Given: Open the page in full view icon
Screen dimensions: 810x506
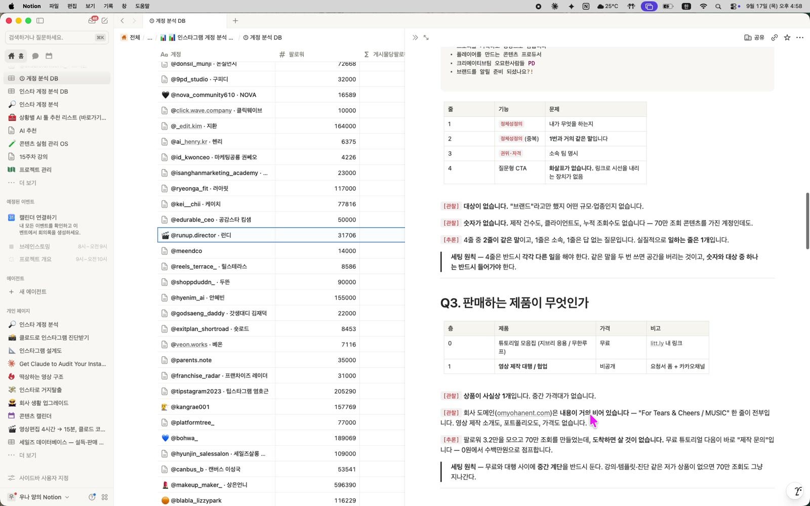Looking at the screenshot, I should pyautogui.click(x=426, y=37).
